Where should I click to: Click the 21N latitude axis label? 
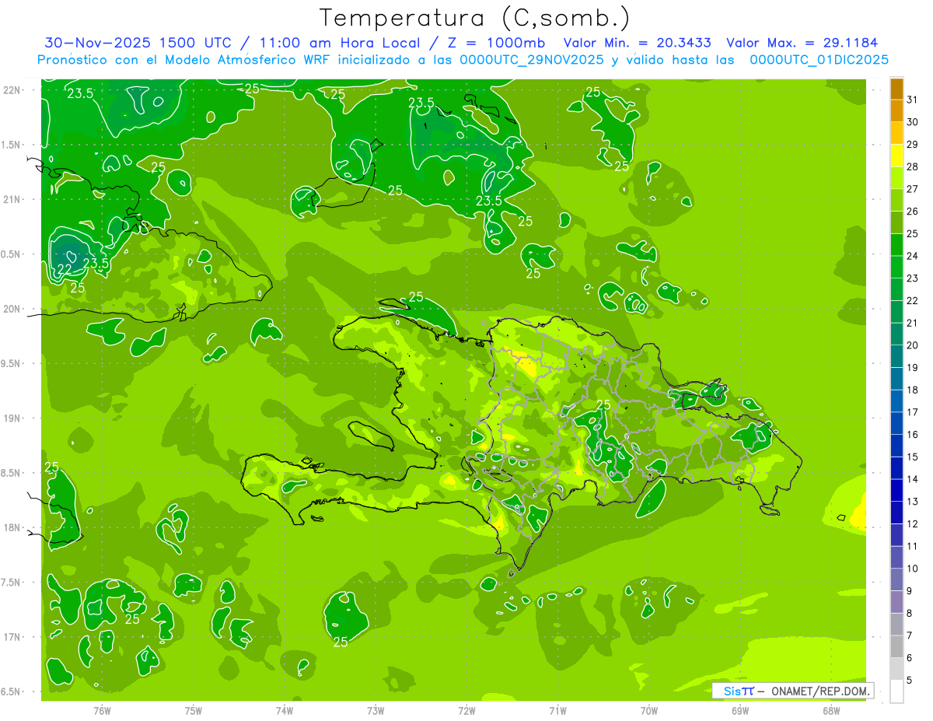[13, 199]
